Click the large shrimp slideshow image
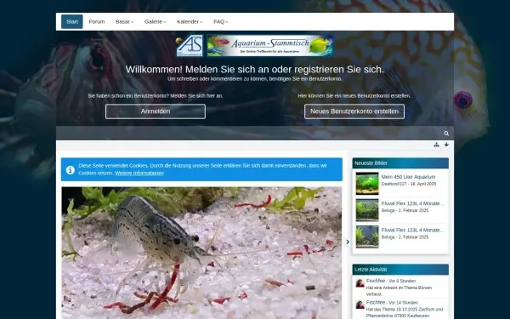 (201, 253)
